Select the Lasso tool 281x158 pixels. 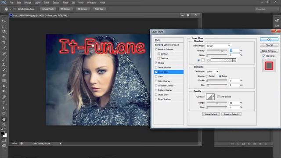[4, 32]
